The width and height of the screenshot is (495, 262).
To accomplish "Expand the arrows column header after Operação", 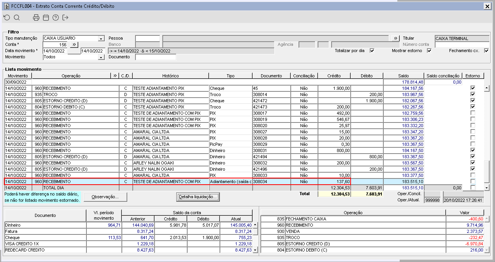I will point(115,76).
